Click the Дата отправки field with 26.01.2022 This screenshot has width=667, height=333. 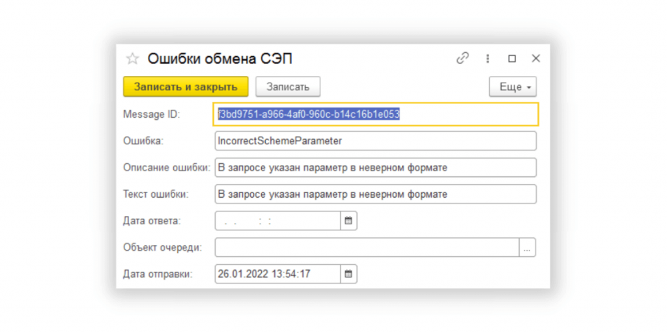coord(277,274)
